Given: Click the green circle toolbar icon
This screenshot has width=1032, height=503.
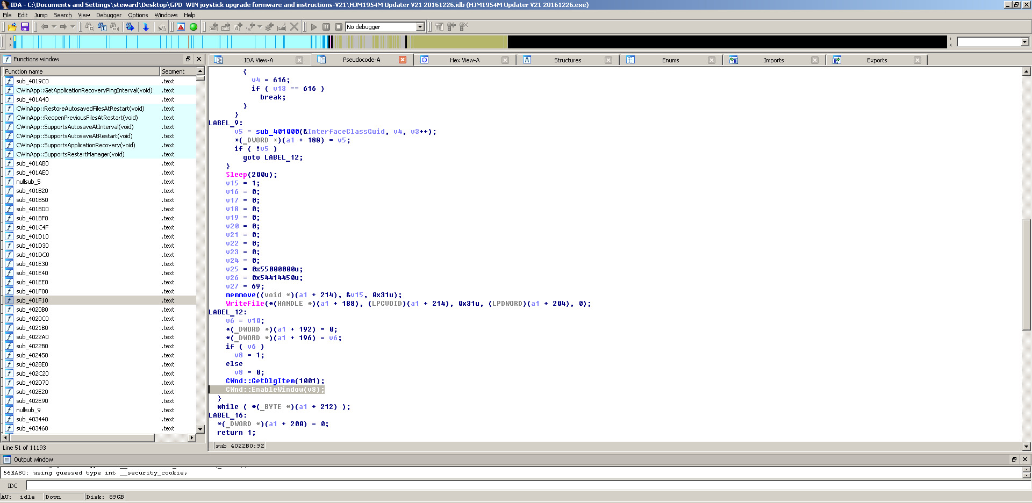Looking at the screenshot, I should (x=193, y=27).
